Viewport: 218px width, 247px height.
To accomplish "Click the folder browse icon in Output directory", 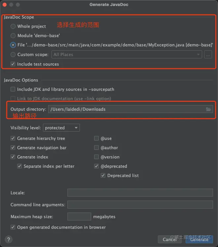I will (x=208, y=109).
